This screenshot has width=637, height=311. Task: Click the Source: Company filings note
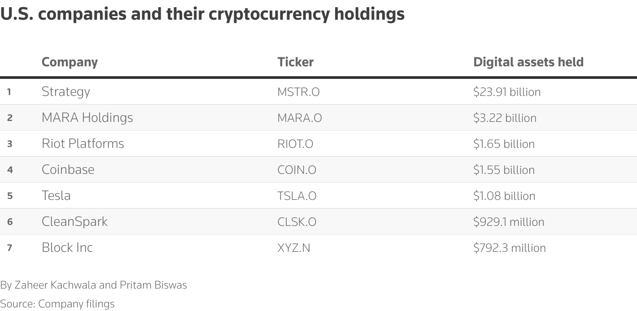[x=57, y=304]
